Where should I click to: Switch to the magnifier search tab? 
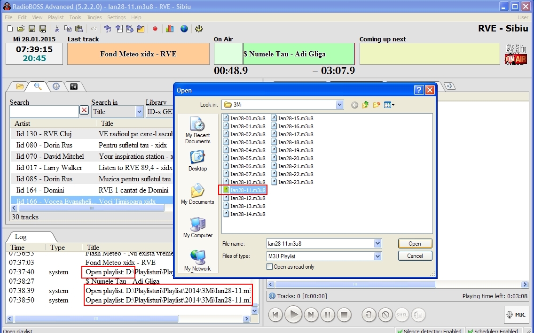[x=38, y=86]
